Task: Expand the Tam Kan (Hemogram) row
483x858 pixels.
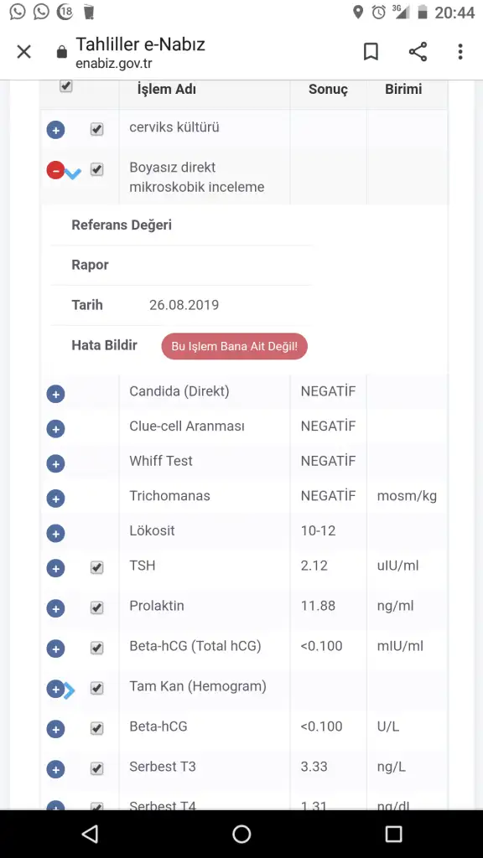Action: coord(55,690)
